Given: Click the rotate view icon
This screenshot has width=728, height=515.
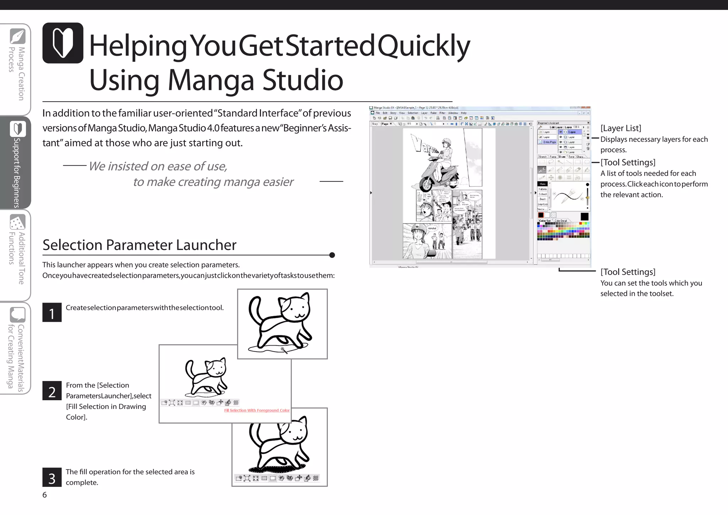Looking at the screenshot, I should point(431,124).
